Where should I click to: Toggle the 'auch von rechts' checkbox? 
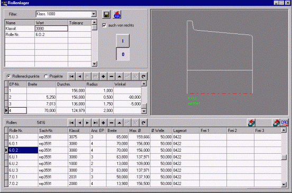point(104,25)
